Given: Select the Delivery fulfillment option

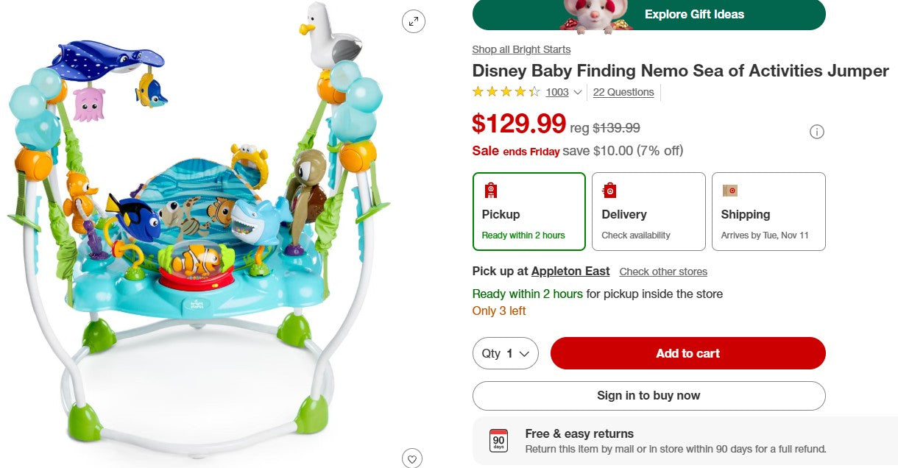Looking at the screenshot, I should coord(648,212).
